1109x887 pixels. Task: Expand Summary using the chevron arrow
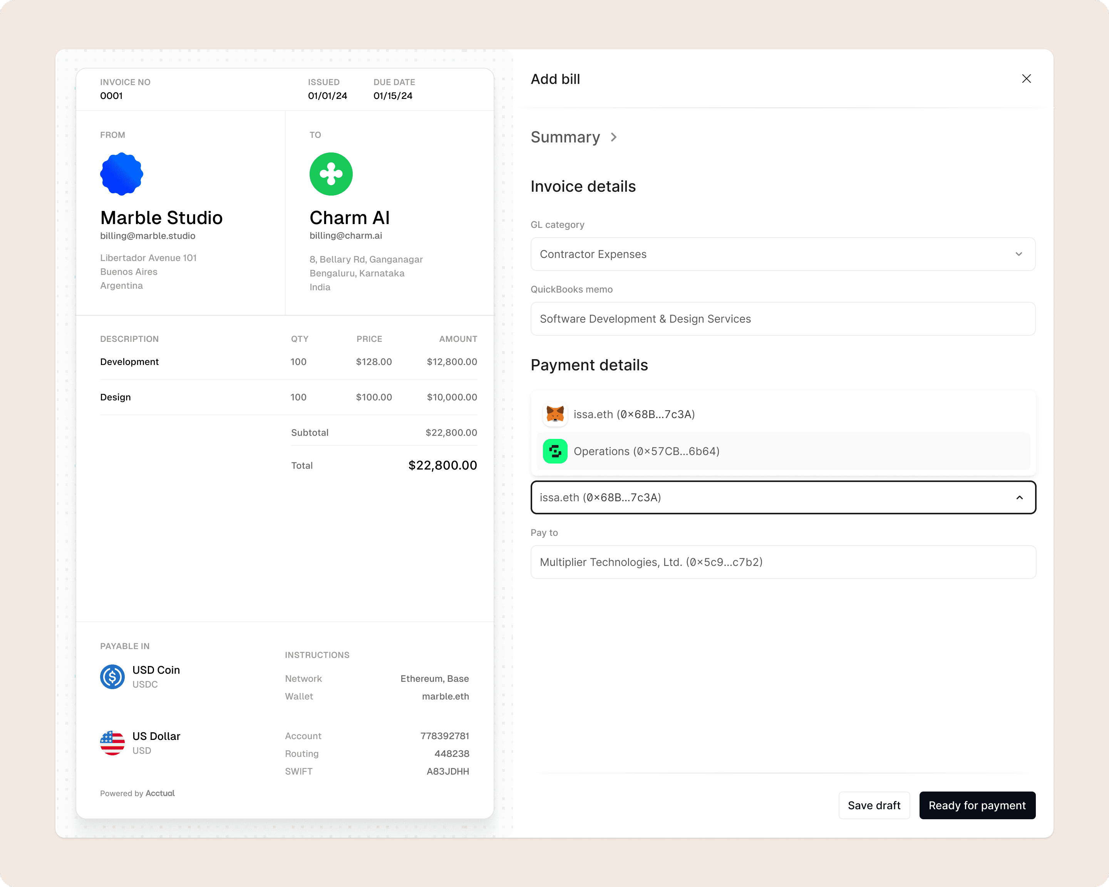614,137
